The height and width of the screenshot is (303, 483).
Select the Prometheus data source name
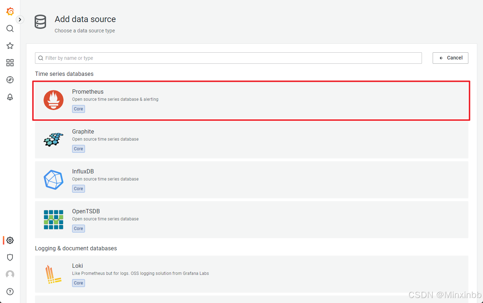tap(88, 92)
